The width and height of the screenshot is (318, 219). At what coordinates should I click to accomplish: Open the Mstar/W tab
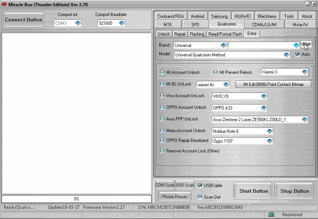tap(301, 24)
